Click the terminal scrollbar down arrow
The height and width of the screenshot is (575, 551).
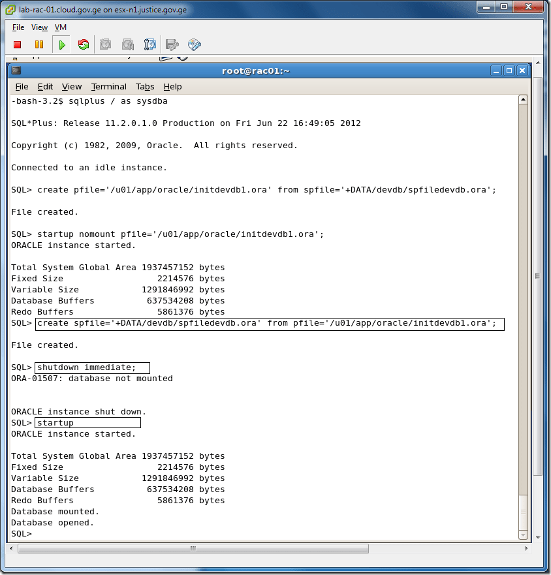(522, 534)
